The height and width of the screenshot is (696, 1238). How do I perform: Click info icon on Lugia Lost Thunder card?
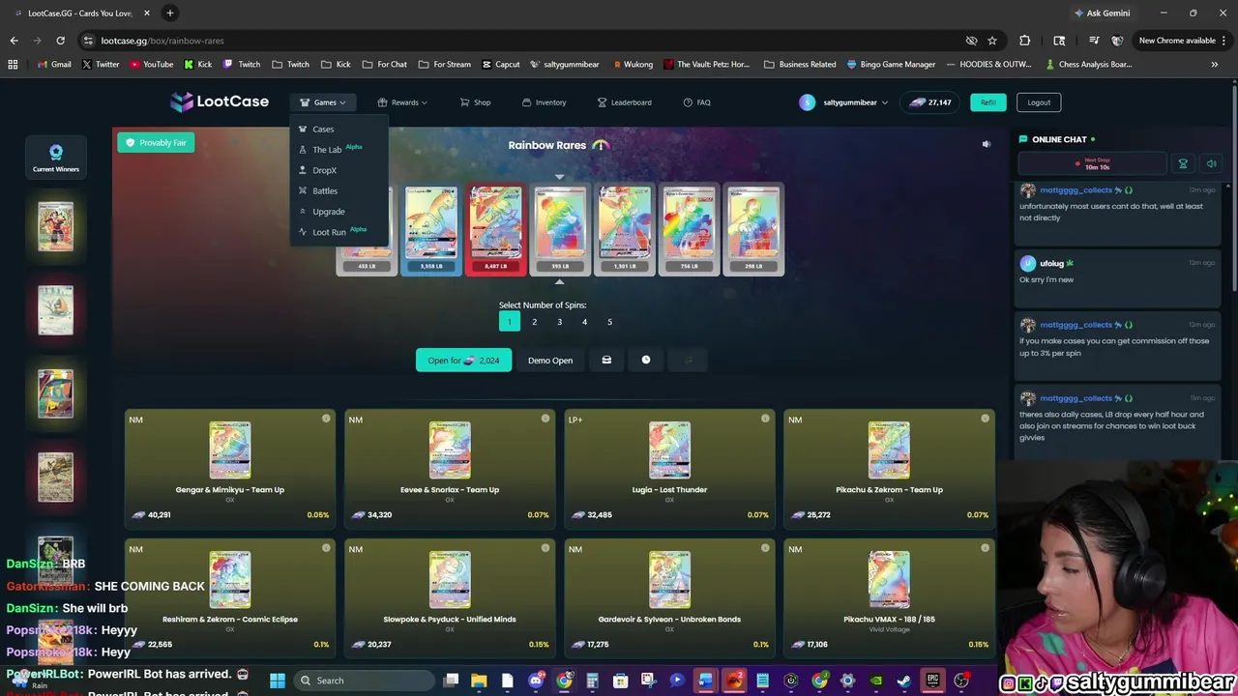pos(765,419)
